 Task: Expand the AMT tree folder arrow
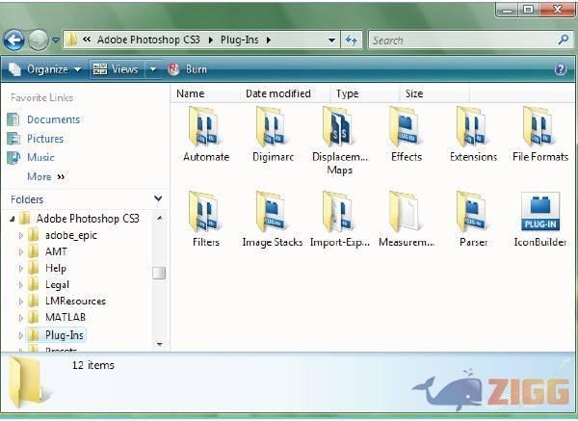pos(21,251)
